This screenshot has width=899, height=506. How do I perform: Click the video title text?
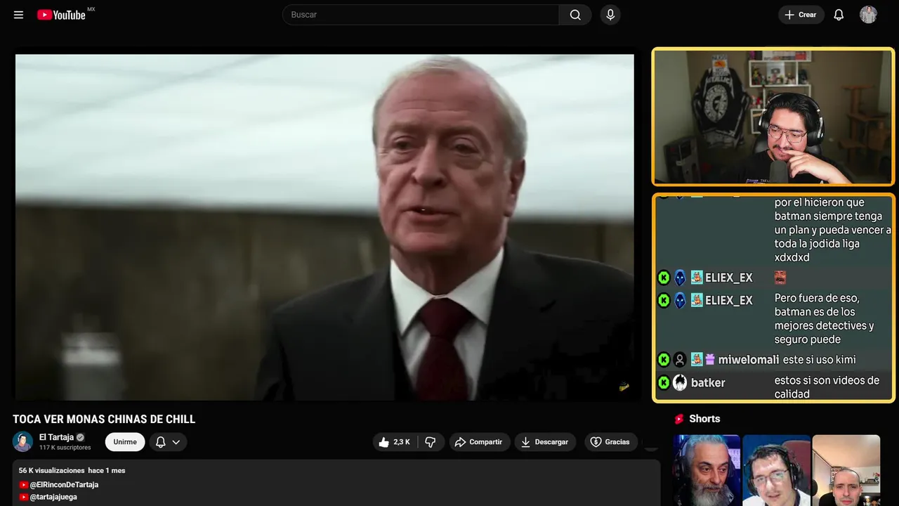pos(104,420)
